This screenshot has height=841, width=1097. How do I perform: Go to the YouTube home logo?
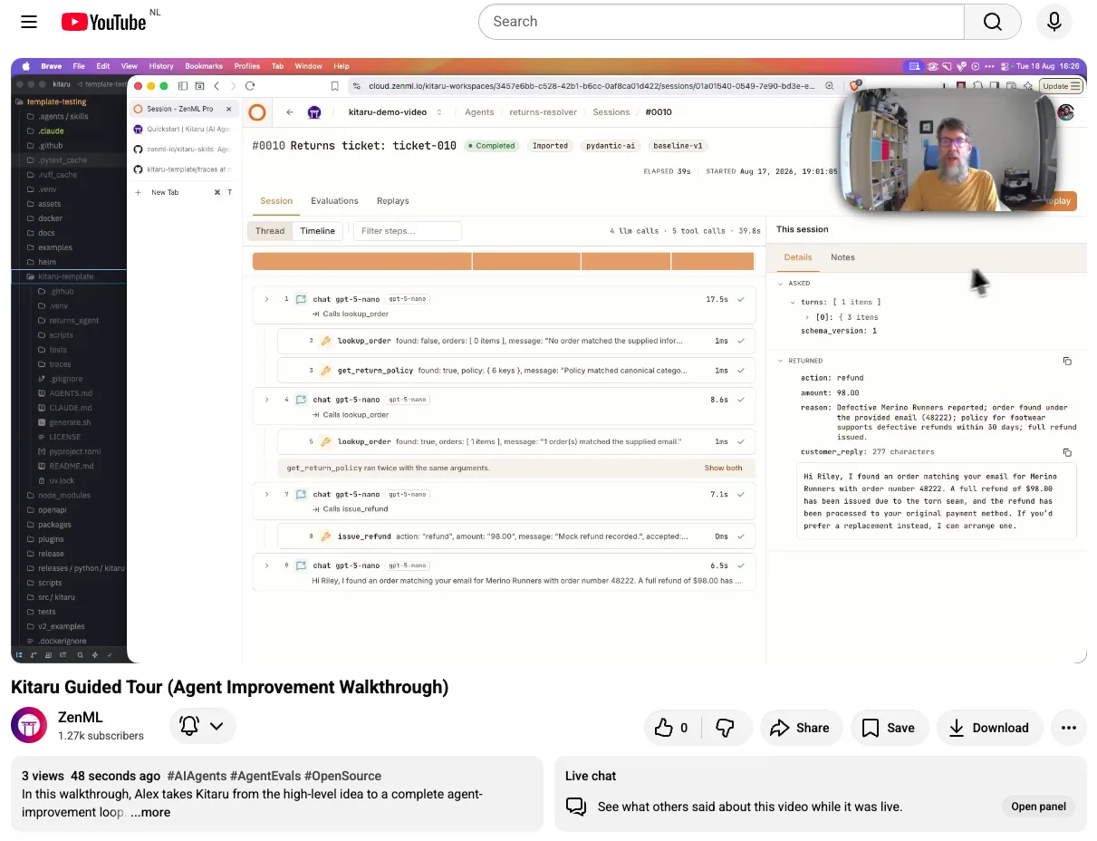(x=103, y=22)
